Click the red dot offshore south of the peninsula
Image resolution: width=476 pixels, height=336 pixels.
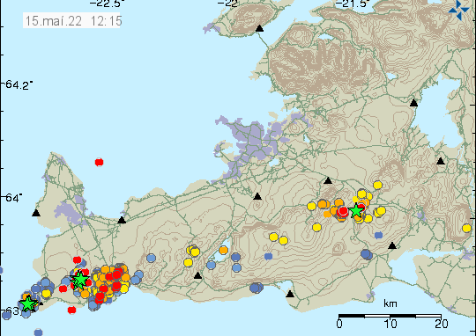tap(72, 310)
